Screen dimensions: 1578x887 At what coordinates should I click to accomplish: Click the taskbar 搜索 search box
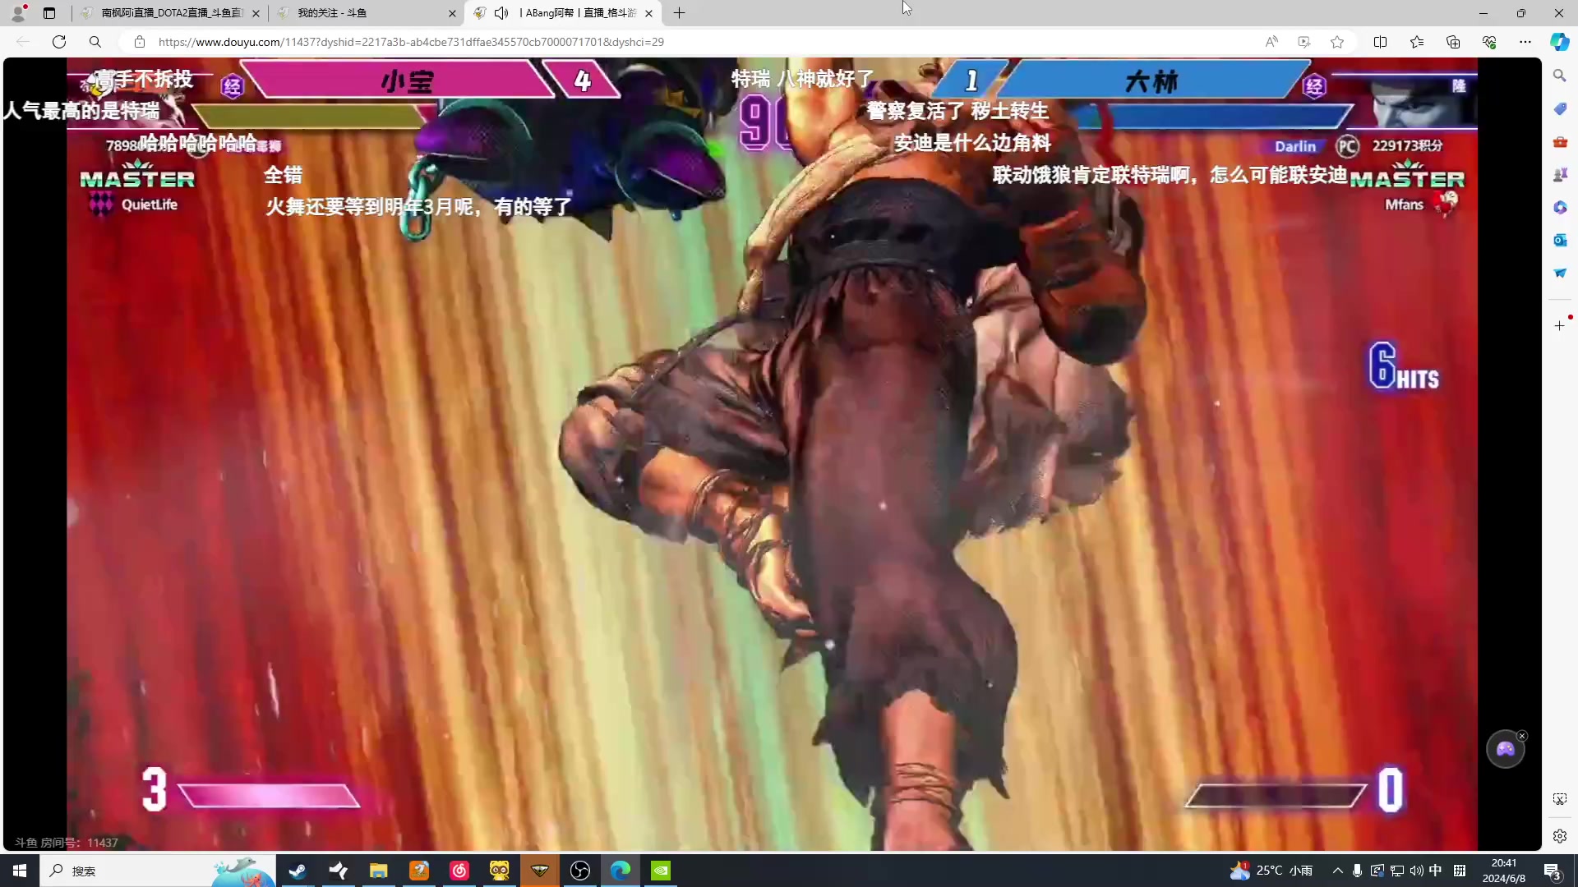[158, 871]
